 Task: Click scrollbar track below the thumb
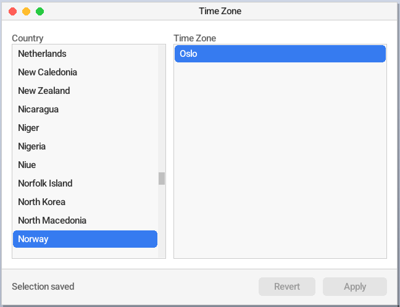click(x=162, y=221)
